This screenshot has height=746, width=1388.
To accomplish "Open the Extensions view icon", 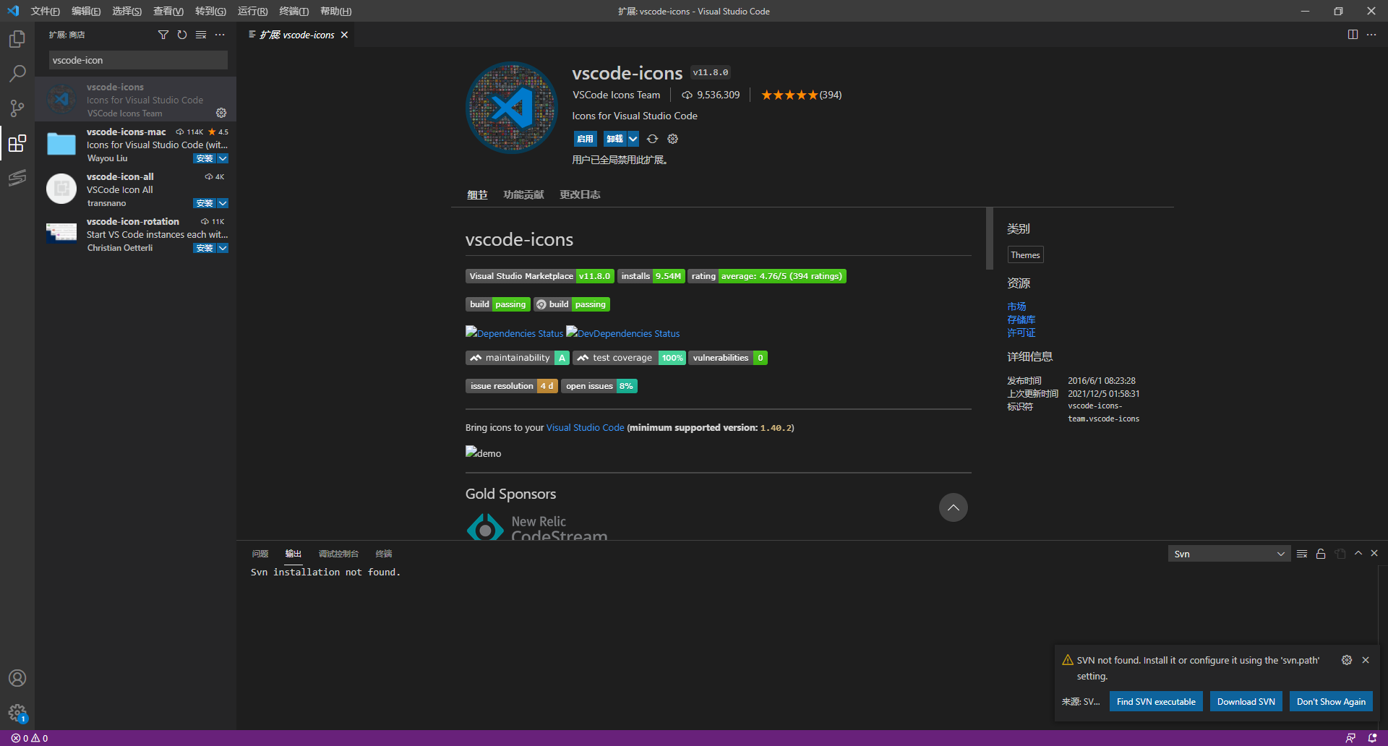I will pyautogui.click(x=17, y=143).
